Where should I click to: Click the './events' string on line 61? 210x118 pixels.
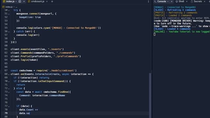coord(55,49)
